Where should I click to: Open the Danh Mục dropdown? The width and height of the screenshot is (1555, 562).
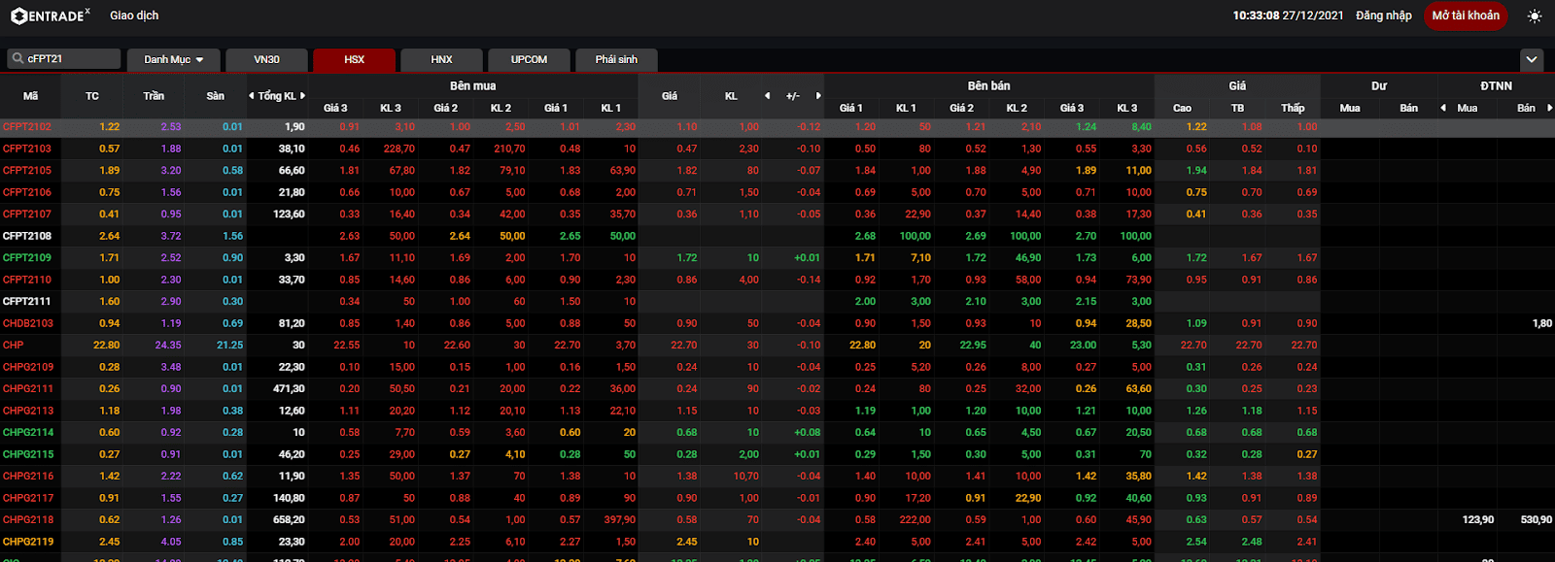pos(174,59)
